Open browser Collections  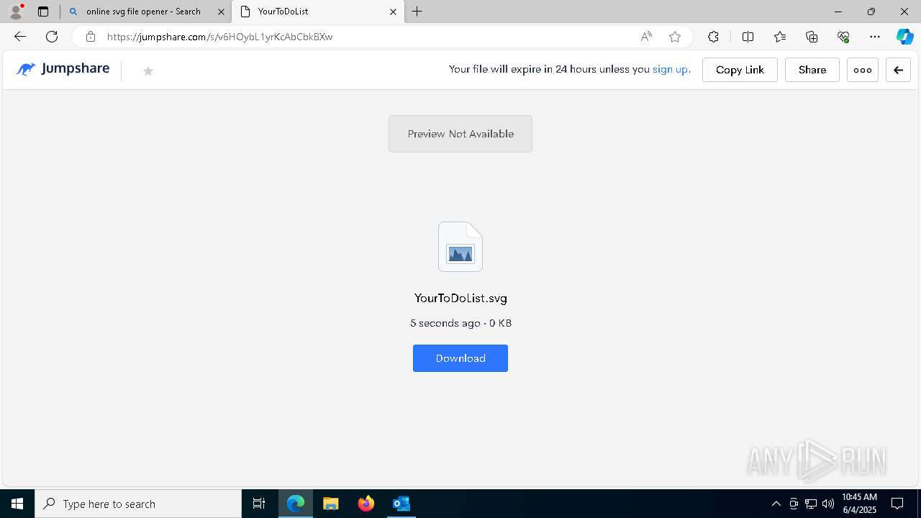(x=812, y=37)
